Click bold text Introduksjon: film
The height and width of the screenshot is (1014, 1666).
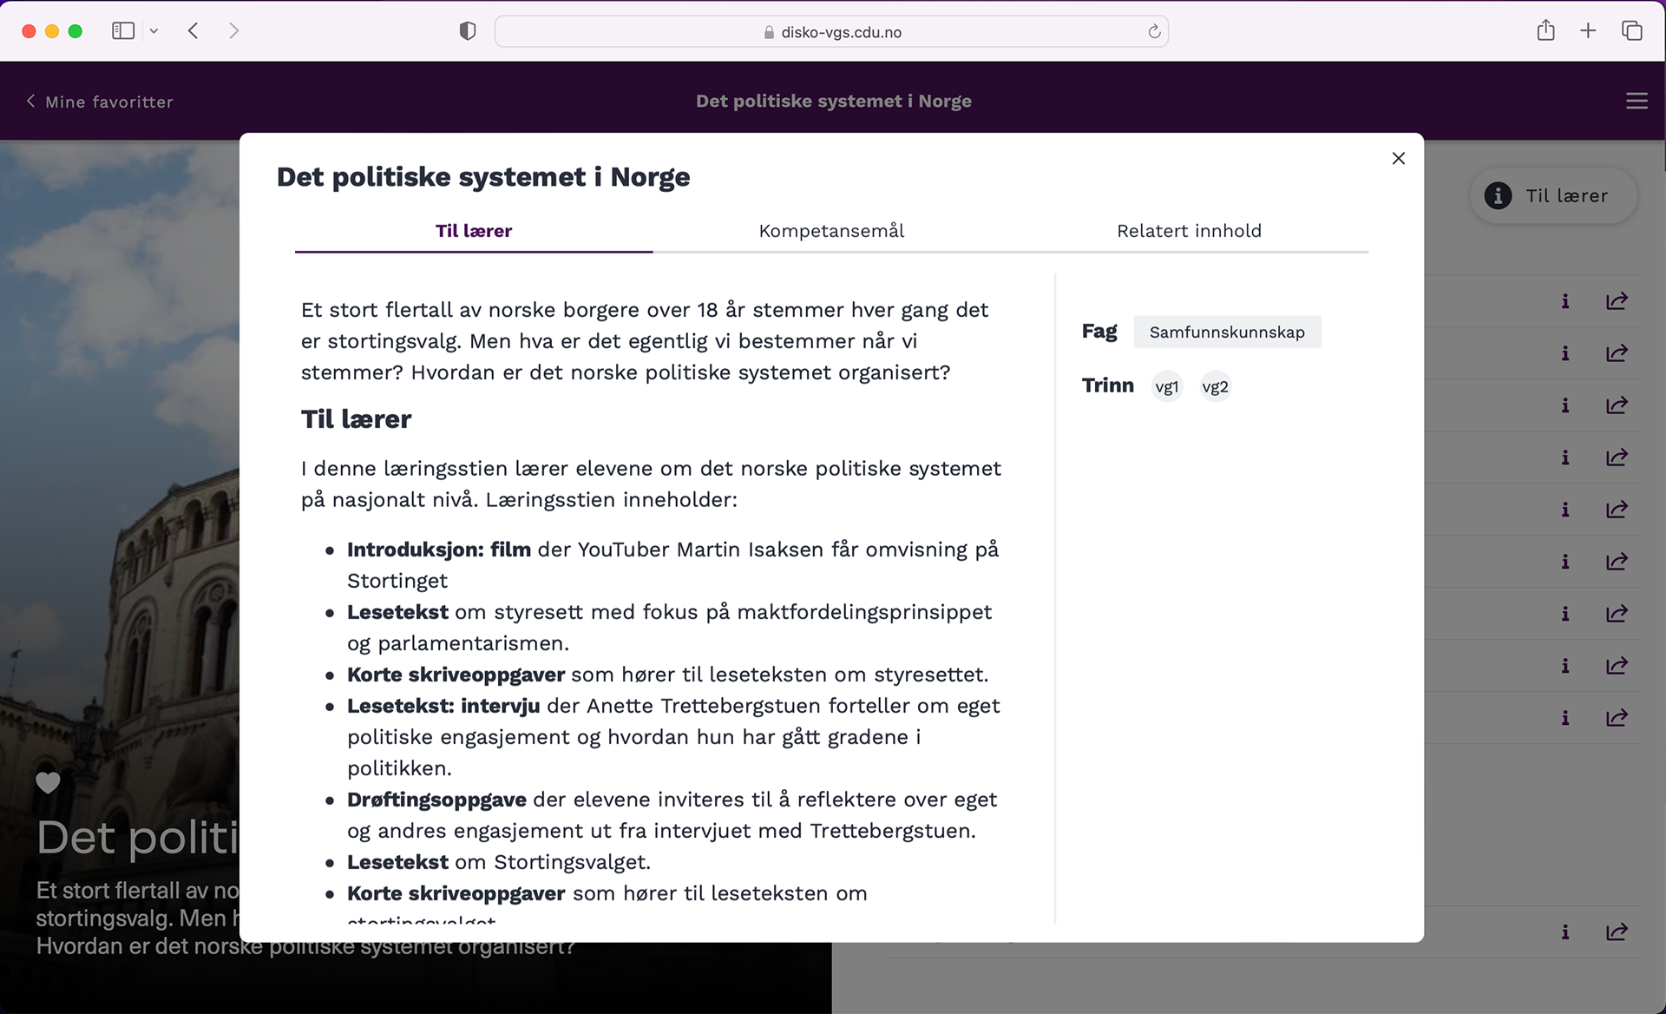tap(439, 550)
